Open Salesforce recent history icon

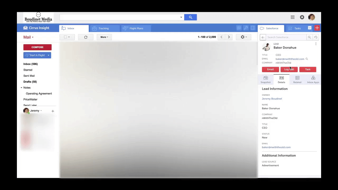[316, 37]
